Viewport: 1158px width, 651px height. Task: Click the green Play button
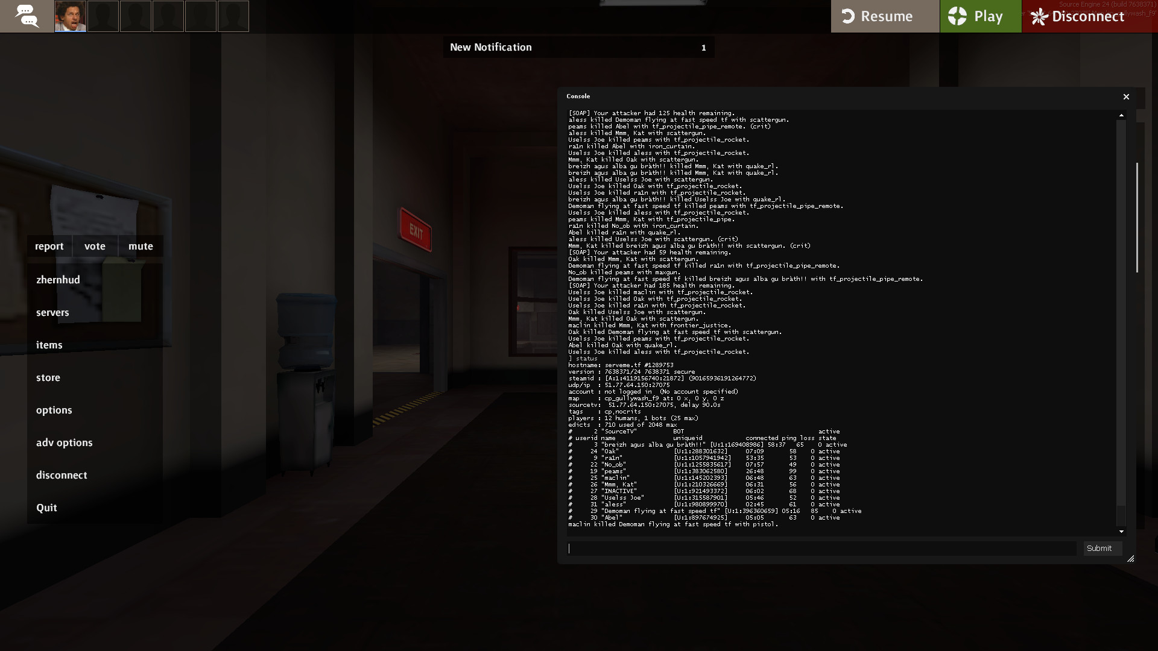point(981,16)
